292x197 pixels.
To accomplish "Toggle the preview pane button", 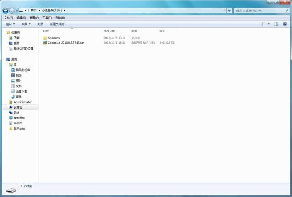I will coord(276,24).
